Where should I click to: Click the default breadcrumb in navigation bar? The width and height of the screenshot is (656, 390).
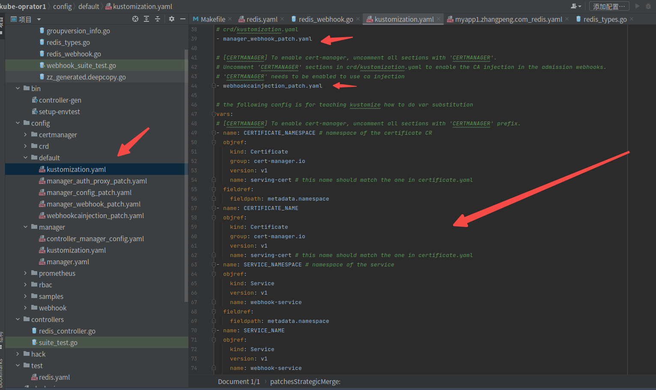click(89, 6)
